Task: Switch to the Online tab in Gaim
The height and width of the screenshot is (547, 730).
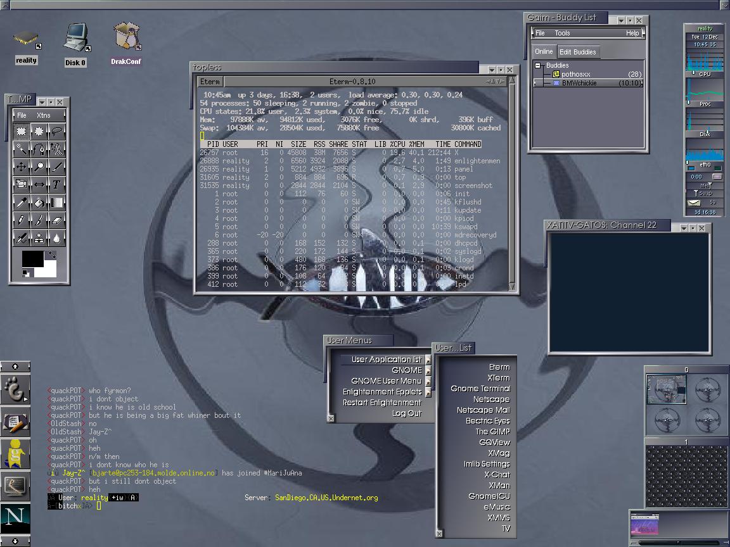Action: click(x=544, y=52)
